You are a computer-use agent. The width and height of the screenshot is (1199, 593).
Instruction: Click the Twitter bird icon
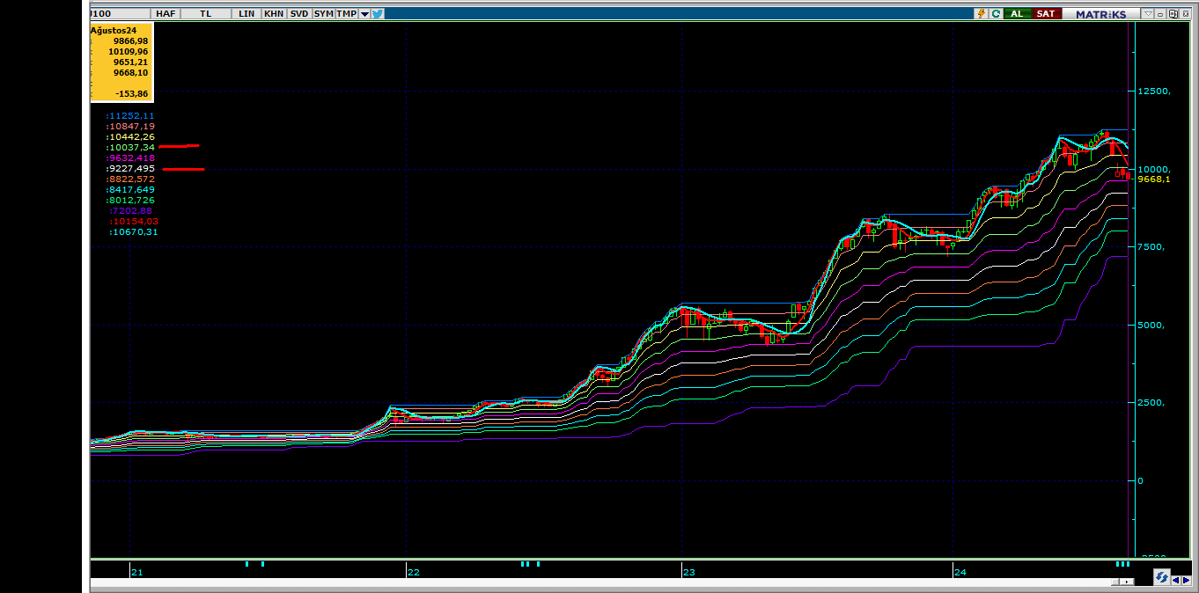pyautogui.click(x=378, y=13)
